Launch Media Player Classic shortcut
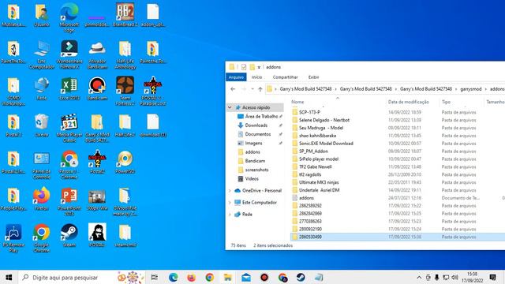The image size is (505, 284). tap(69, 128)
